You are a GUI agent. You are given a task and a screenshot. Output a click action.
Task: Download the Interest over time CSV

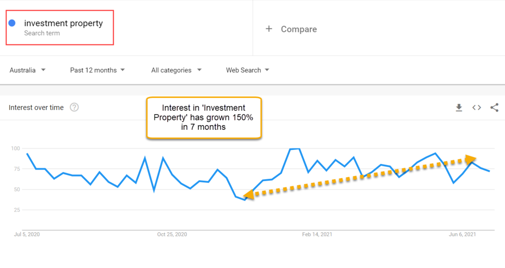pyautogui.click(x=459, y=108)
